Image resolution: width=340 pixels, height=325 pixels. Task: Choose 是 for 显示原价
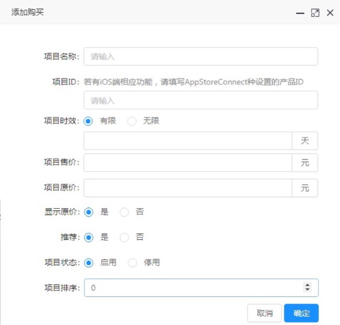point(89,212)
